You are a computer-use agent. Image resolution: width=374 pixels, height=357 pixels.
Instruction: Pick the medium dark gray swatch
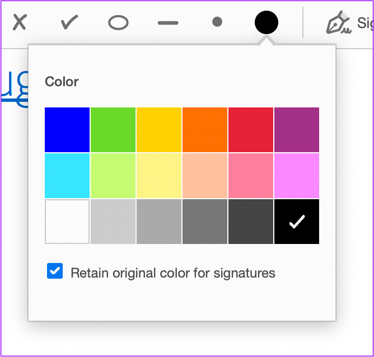[x=205, y=222]
